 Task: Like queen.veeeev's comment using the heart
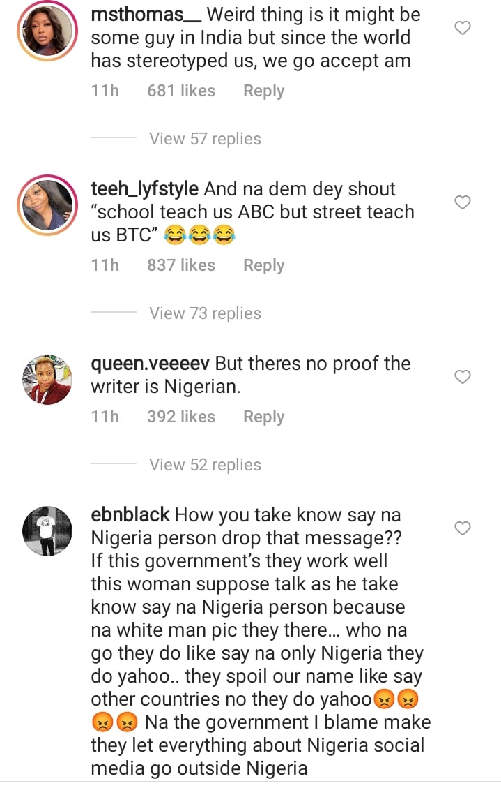(x=463, y=377)
